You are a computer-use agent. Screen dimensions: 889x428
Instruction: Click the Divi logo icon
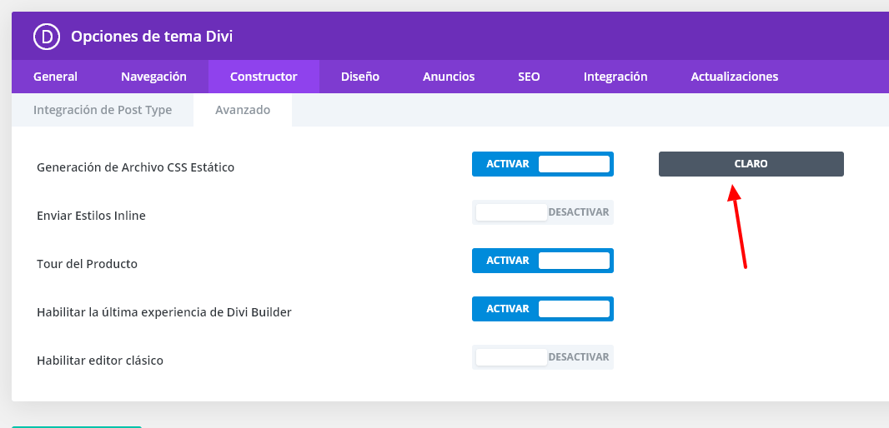[x=47, y=37]
